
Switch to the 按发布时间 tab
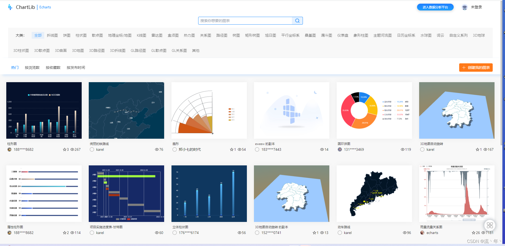click(76, 67)
